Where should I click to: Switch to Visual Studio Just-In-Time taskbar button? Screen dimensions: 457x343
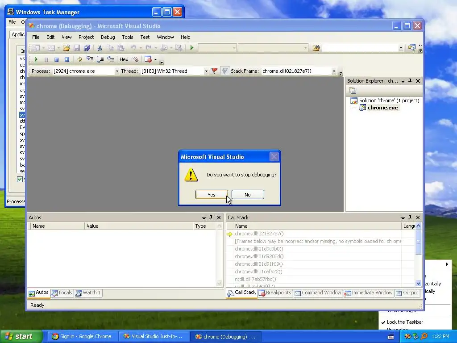(154, 337)
